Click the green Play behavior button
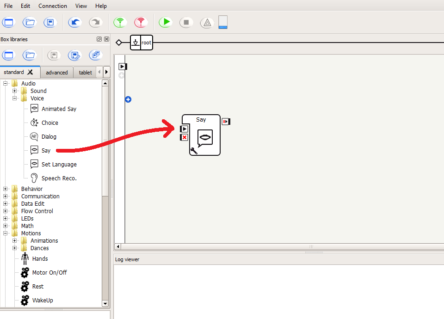The image size is (444, 319). [x=165, y=22]
